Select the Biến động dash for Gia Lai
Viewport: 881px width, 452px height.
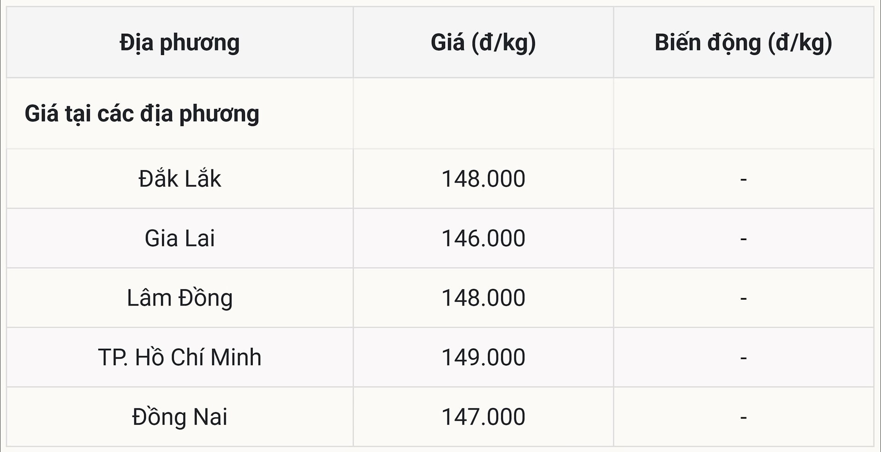coord(743,239)
